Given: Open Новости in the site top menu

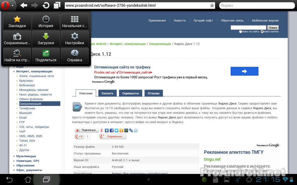Looking at the screenshot, I should [x=180, y=21].
